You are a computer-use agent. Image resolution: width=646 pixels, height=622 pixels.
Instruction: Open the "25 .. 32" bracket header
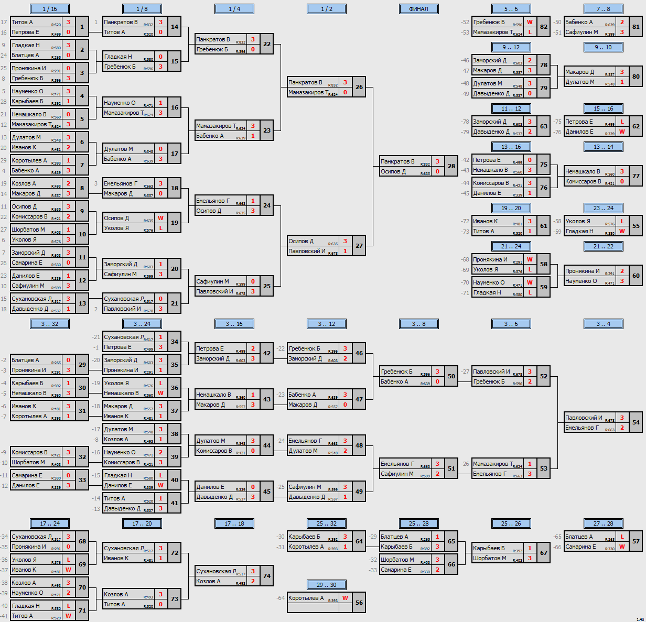click(x=327, y=523)
